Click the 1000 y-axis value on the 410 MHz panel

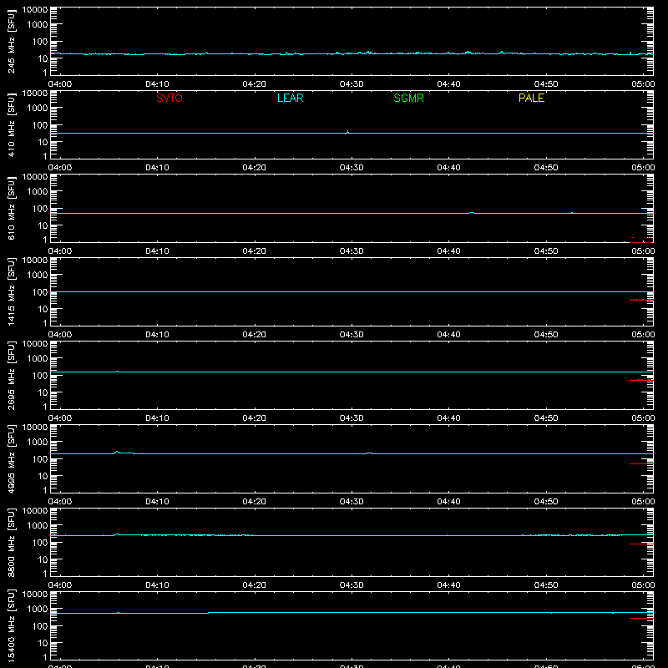(38, 109)
